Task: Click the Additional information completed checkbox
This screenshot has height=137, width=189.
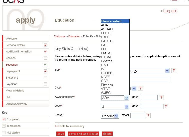Action: (45, 51)
